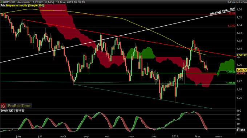Viewport: 247px width, 138px height.
Task: Click the 14 févr. 2019 10:50:19 timestamp
Action: tap(70, 2)
